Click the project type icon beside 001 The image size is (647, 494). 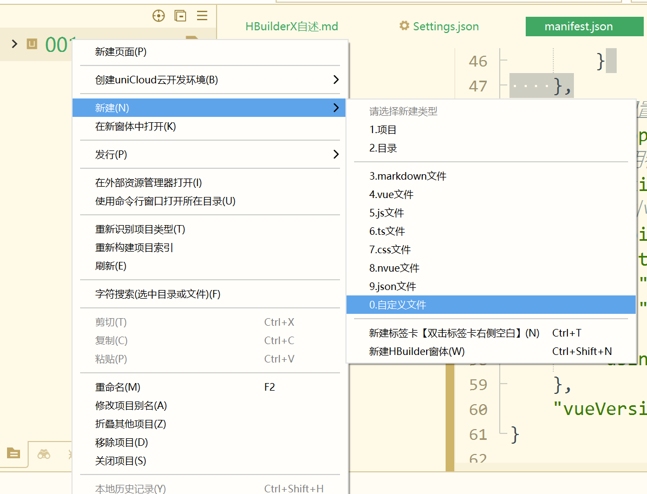tap(32, 44)
